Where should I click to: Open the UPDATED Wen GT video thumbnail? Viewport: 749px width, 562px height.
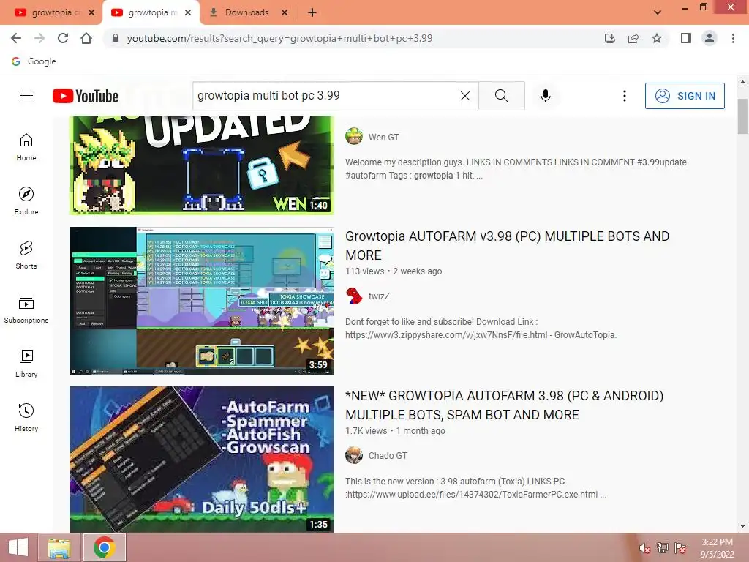202,165
